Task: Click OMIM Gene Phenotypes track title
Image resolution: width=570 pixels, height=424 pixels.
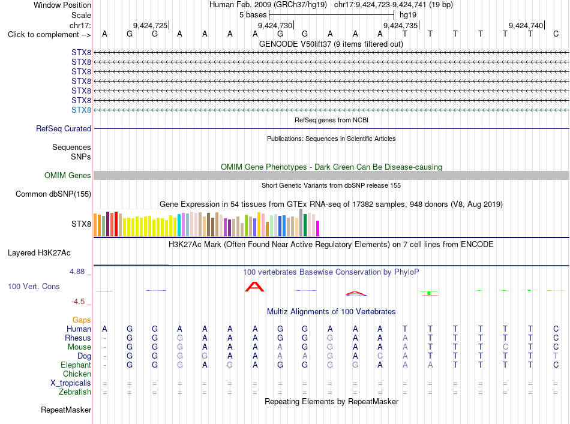Action: click(x=331, y=167)
